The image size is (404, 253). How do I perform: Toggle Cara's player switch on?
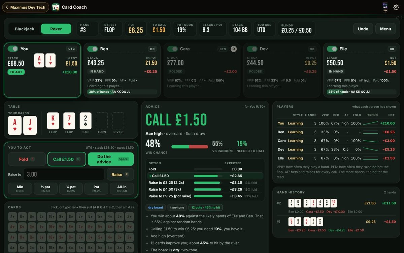coord(172,49)
